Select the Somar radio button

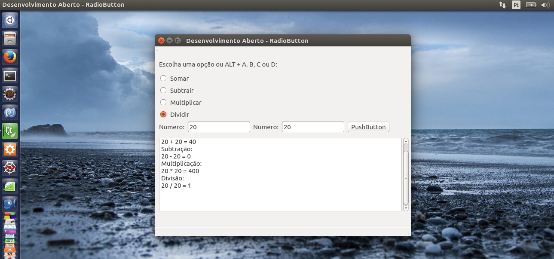[x=163, y=78]
